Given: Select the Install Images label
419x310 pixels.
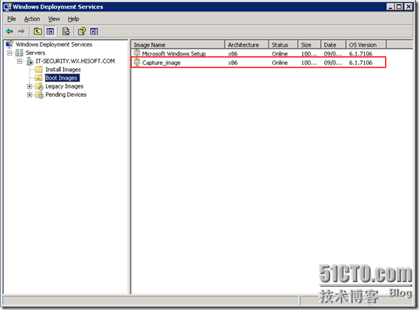Looking at the screenshot, I should coord(63,70).
